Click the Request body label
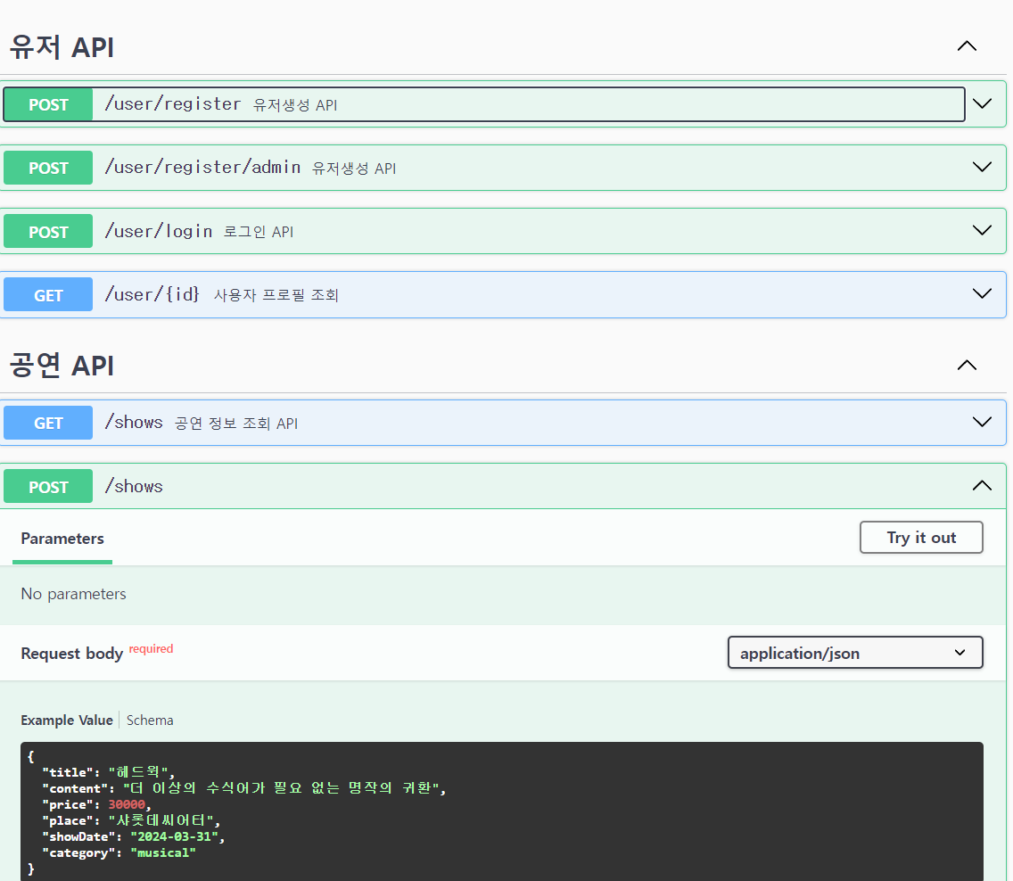The height and width of the screenshot is (881, 1013). coord(71,654)
